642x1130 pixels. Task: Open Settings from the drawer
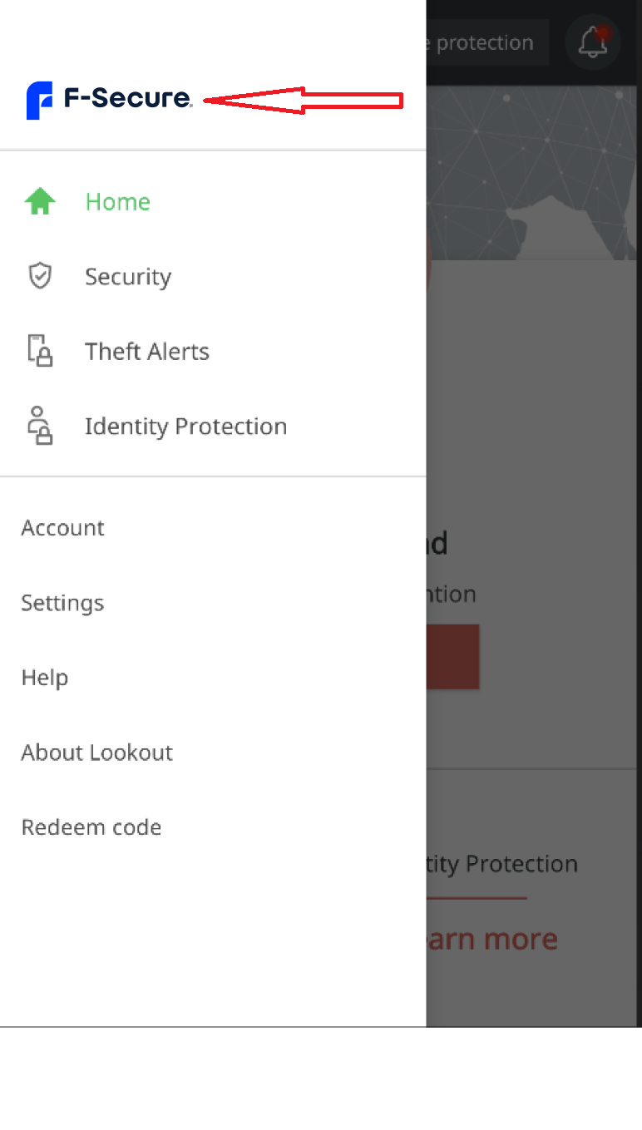[62, 603]
